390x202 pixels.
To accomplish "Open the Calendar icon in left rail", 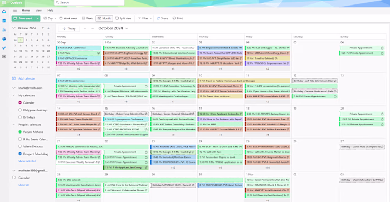I will [x=4, y=21].
